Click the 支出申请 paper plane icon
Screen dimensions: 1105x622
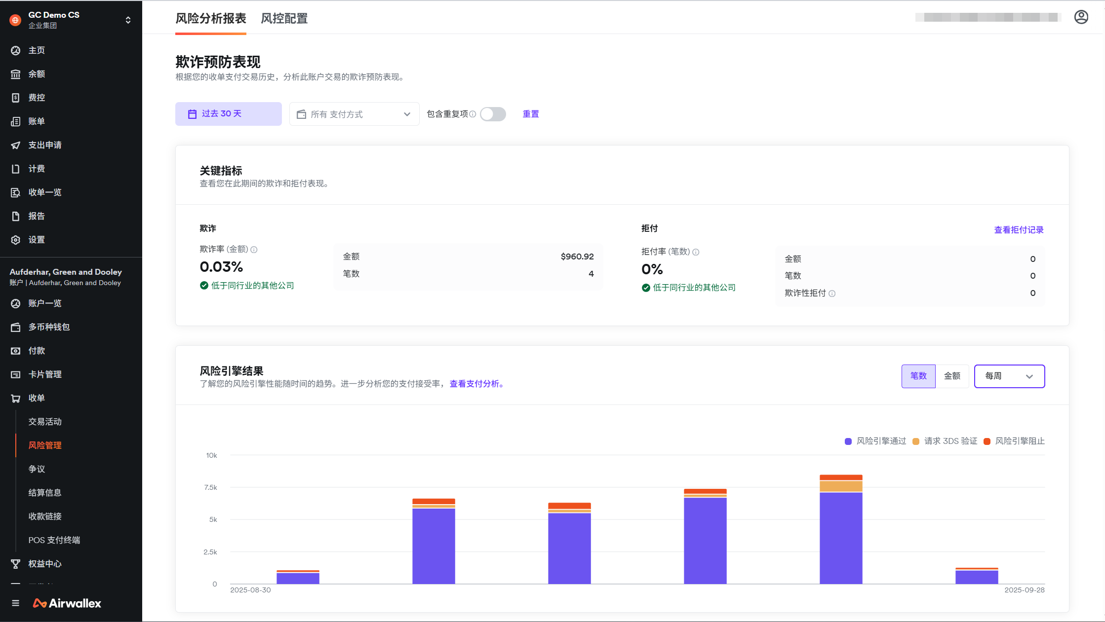[16, 145]
